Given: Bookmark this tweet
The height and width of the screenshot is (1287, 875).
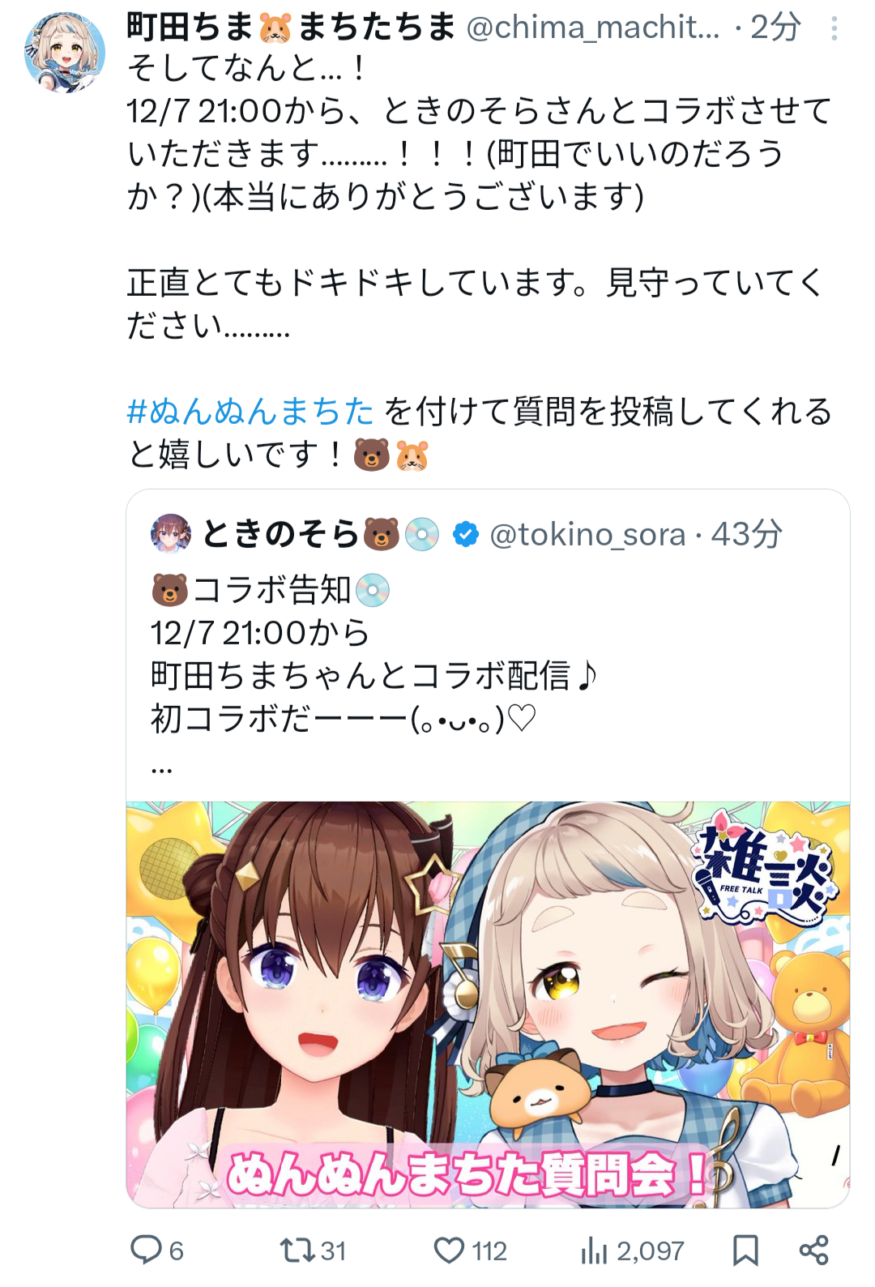Looking at the screenshot, I should (x=745, y=1251).
